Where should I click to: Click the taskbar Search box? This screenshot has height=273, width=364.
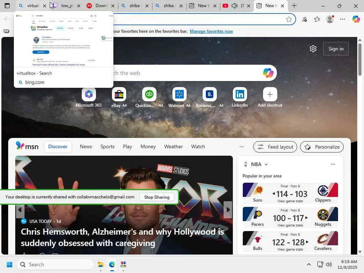click(x=55, y=264)
